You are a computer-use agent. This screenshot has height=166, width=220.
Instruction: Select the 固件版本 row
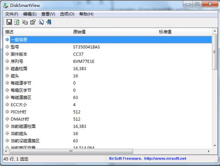(108, 54)
